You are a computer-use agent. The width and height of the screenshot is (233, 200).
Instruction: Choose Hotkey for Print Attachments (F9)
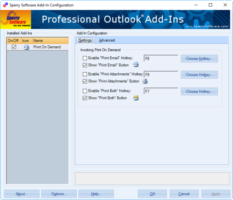tap(199, 75)
